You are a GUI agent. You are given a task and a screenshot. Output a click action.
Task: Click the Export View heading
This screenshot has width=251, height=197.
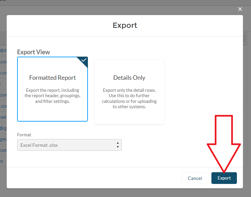pyautogui.click(x=34, y=52)
